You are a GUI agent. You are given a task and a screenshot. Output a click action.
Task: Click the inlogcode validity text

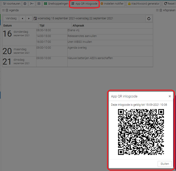(x=139, y=105)
